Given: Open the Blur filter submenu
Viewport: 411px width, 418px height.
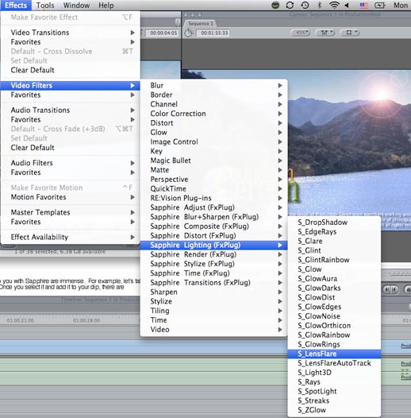Looking at the screenshot, I should point(213,86).
